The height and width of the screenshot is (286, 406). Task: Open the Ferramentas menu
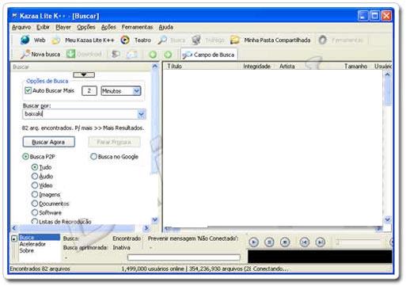[137, 27]
